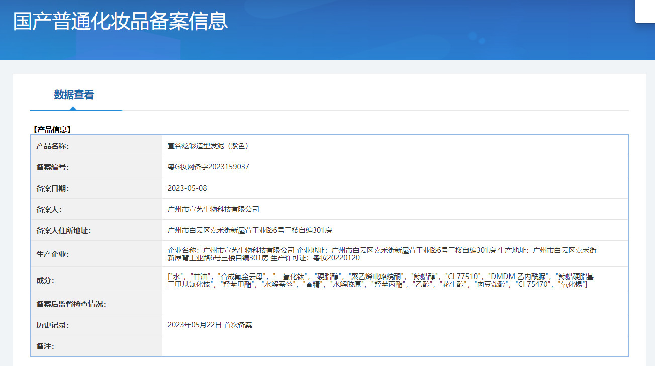This screenshot has height=366, width=655.
Task: Select the 产品名称 row label
Action: (53, 146)
